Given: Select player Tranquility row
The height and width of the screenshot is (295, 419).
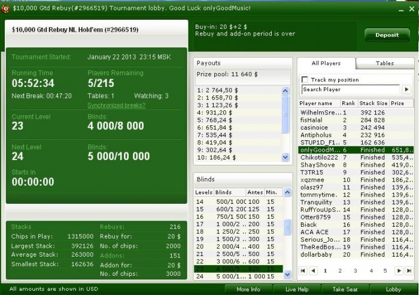Looking at the screenshot, I should (x=356, y=202).
